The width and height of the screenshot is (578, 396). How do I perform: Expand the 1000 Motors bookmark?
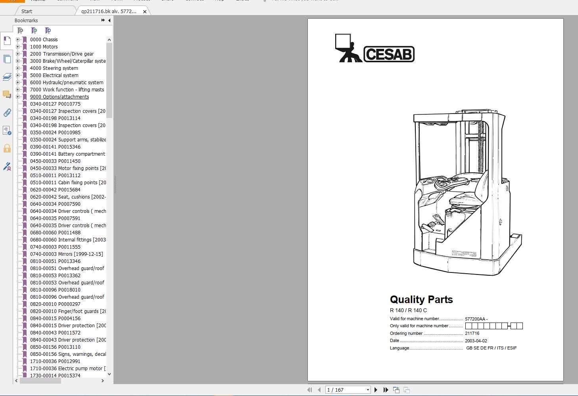click(17, 47)
